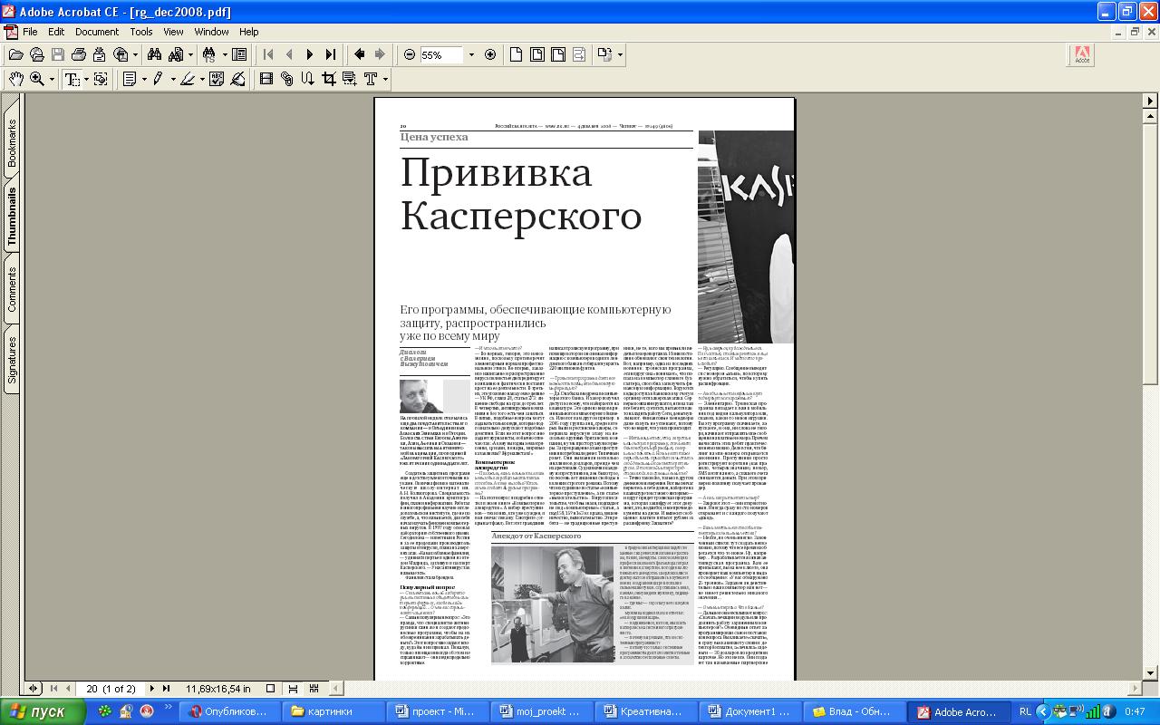1160x725 pixels.
Task: Open the Zoom percentage dropdown arrow
Action: click(x=471, y=54)
